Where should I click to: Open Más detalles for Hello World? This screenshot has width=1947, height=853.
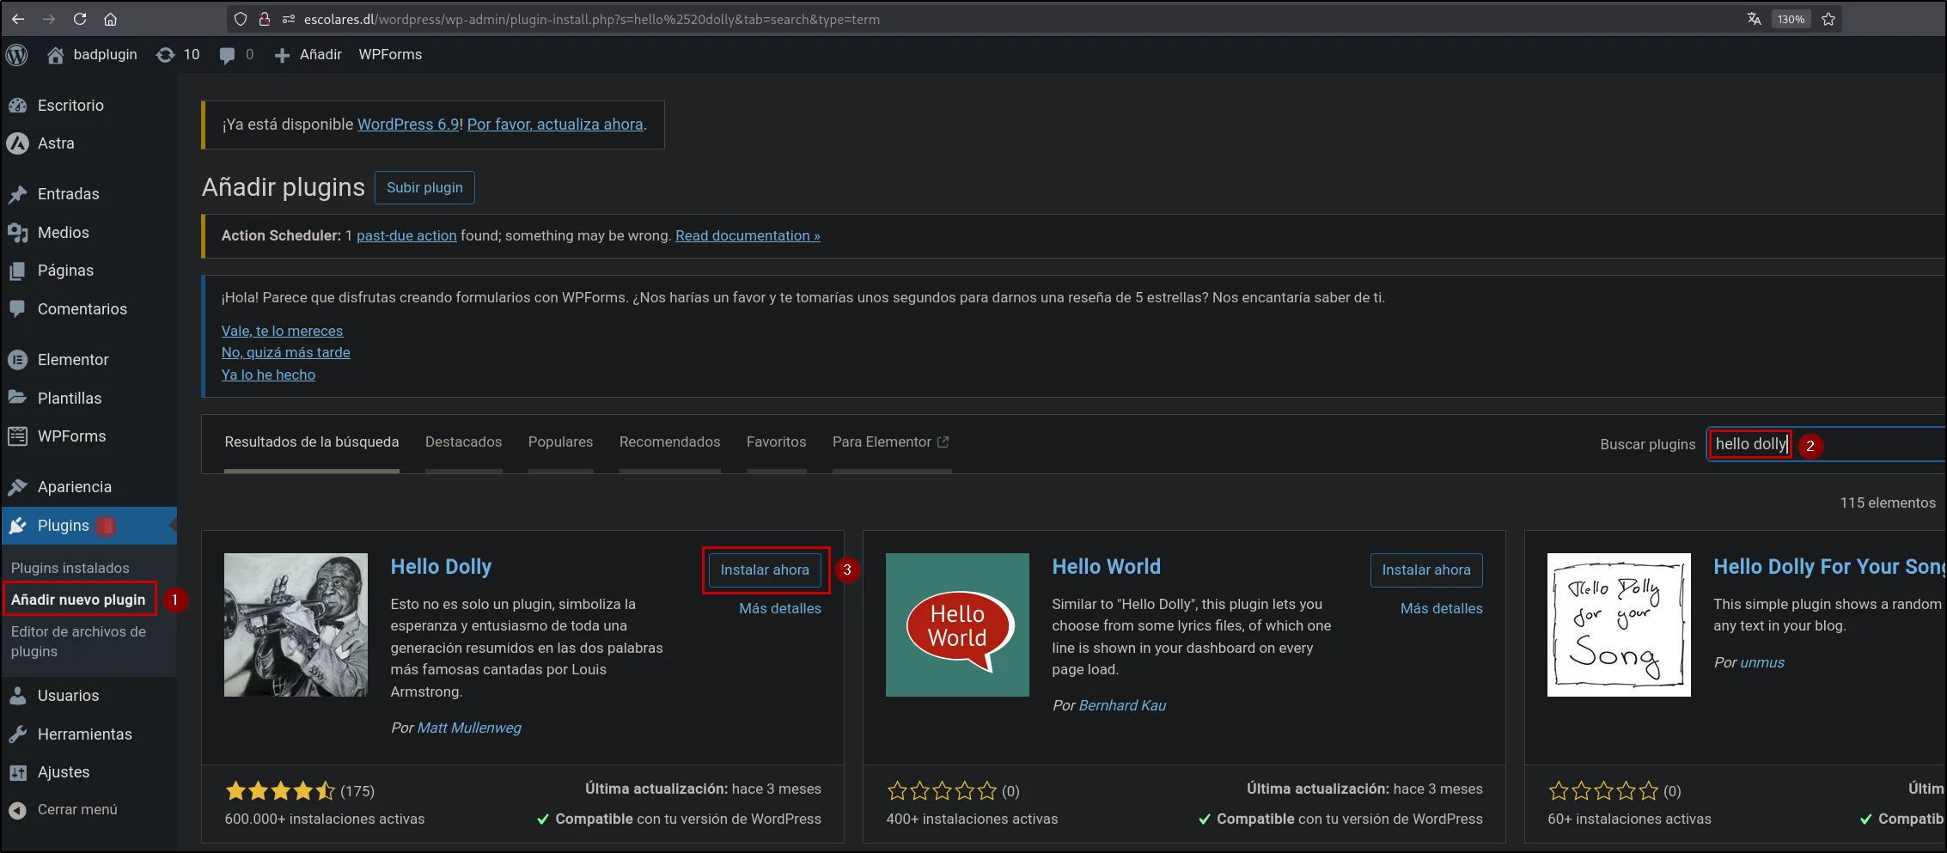pos(1441,609)
